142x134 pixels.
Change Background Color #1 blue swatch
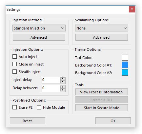(125, 65)
